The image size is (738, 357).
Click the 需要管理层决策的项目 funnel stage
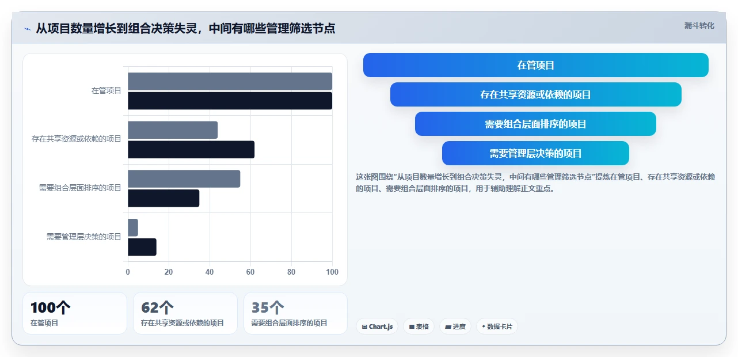click(x=535, y=153)
